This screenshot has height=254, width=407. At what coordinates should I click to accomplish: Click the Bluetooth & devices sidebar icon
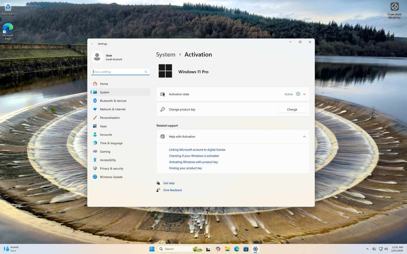pos(95,101)
